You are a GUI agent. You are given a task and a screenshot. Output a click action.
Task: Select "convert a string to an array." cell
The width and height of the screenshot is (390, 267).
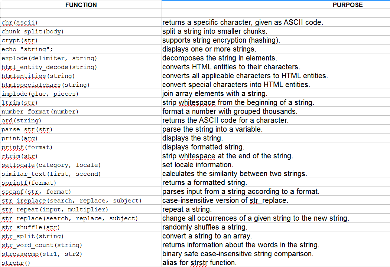coord(207,236)
